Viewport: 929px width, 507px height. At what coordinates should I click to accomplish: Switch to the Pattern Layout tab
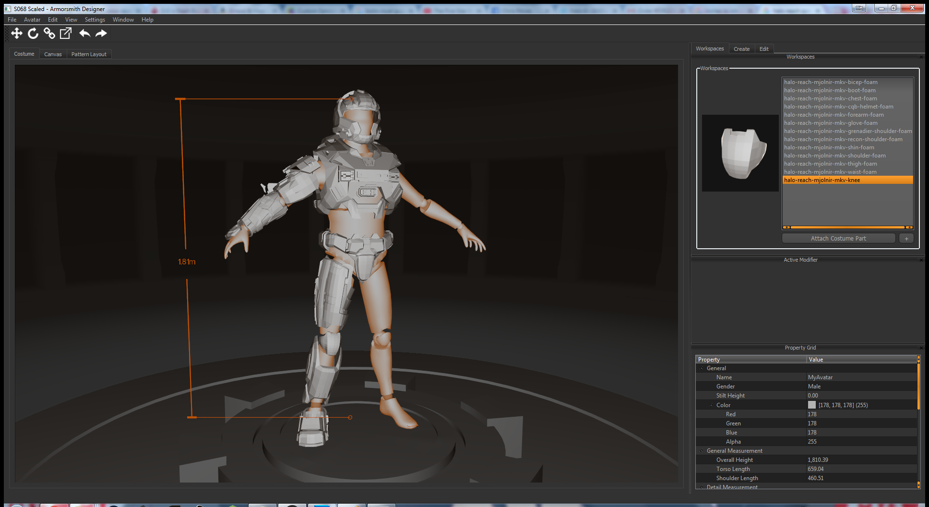[x=89, y=54]
